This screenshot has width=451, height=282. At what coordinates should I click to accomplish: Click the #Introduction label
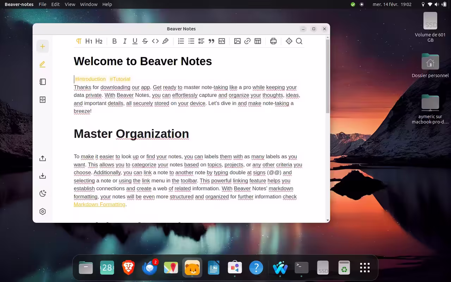(90, 79)
